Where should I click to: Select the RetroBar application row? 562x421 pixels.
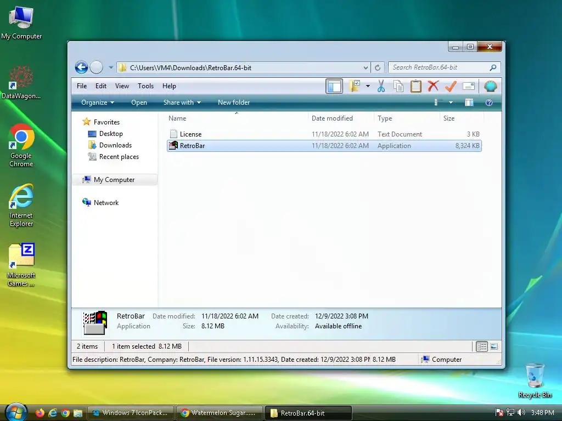[x=324, y=146]
